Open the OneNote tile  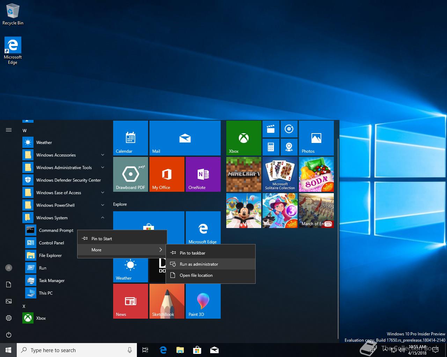tap(203, 174)
